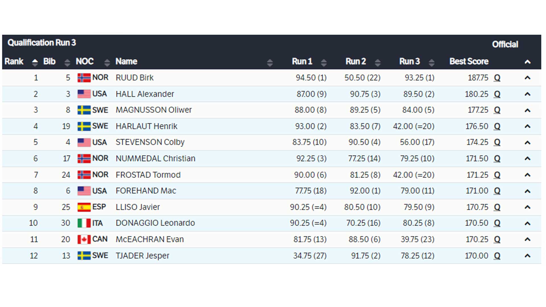Click Norway flag next to NUMMEDAL Christian
The height and width of the screenshot is (307, 546).
(x=84, y=158)
